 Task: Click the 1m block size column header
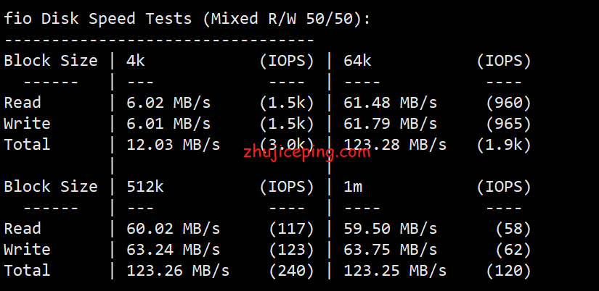(353, 187)
